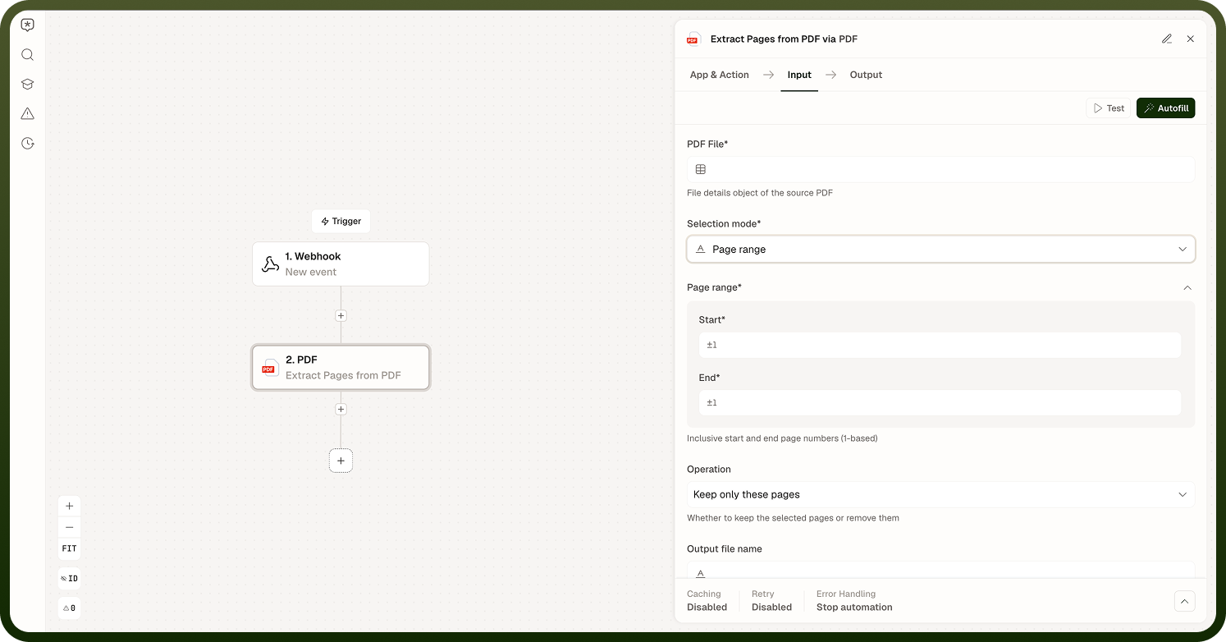Open the graduation cap learning icon
This screenshot has height=642, width=1226.
click(28, 85)
